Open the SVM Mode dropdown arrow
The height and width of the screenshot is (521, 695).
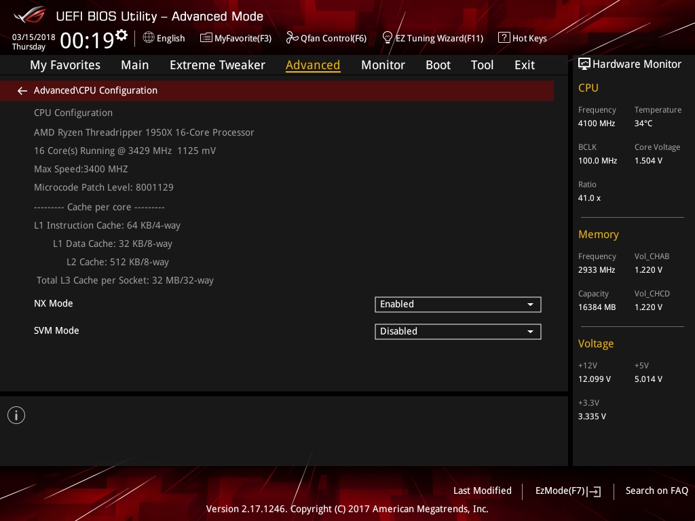tap(530, 331)
